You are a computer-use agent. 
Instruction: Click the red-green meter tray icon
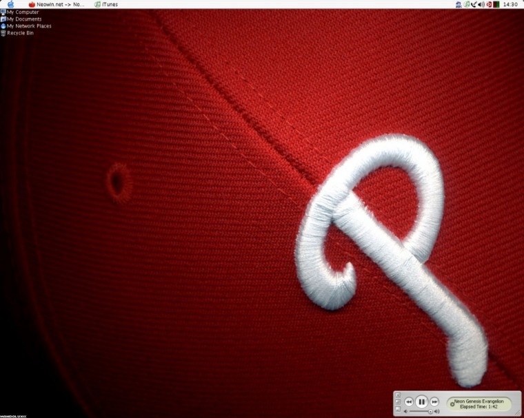click(x=496, y=4)
